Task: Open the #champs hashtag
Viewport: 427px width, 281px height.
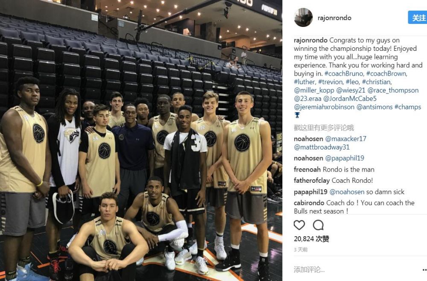Action: click(408, 107)
